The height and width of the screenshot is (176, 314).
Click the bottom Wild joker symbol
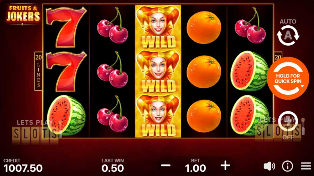(x=158, y=116)
